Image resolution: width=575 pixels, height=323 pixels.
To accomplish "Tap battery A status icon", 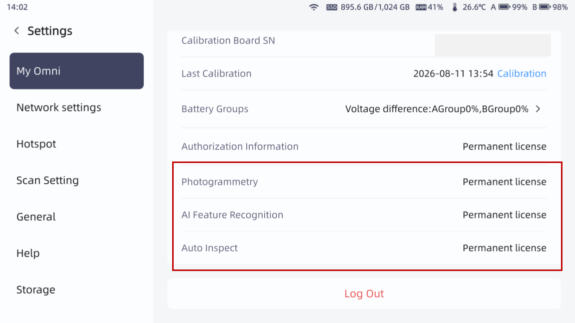I will 504,7.
